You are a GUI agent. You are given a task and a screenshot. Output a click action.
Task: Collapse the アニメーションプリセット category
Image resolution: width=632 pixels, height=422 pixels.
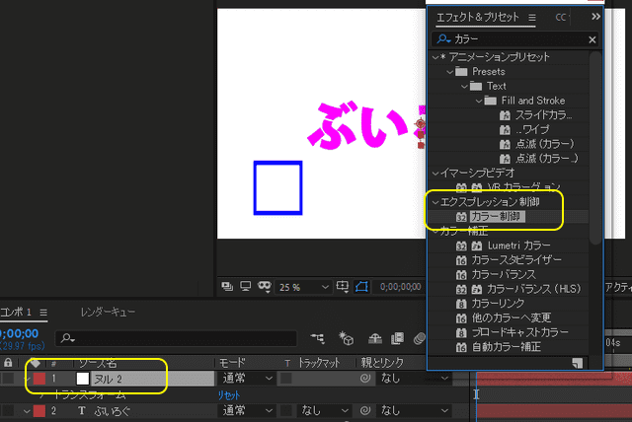click(x=435, y=57)
